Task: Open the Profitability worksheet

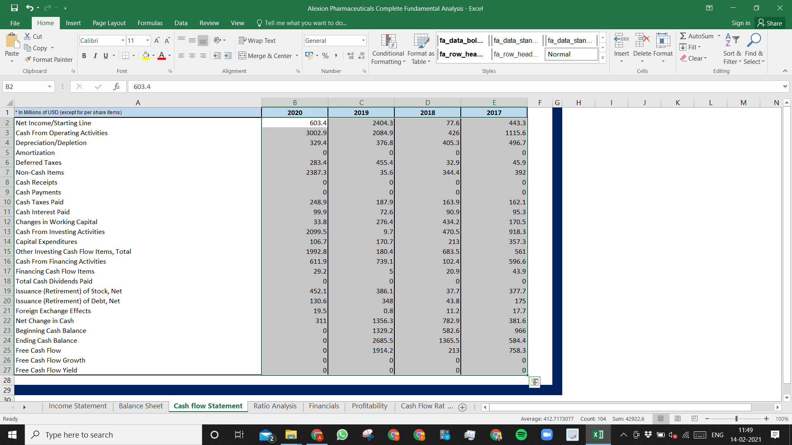Action: 370,406
